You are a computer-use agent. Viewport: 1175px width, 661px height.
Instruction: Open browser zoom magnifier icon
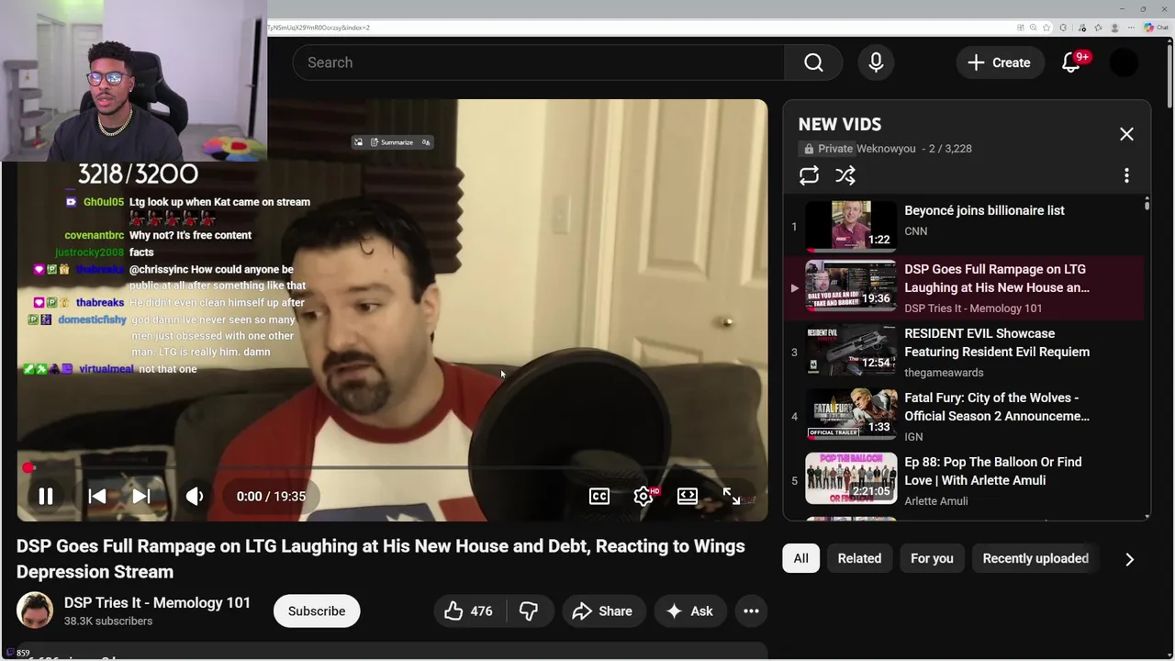click(x=1033, y=28)
